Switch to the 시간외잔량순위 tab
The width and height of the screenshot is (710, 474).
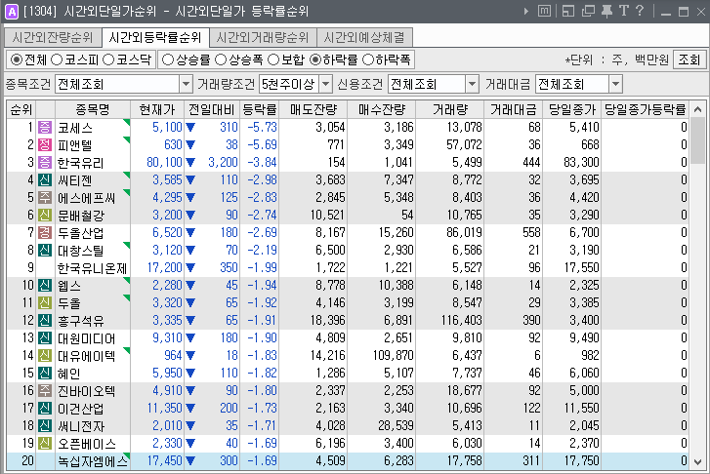tap(52, 37)
